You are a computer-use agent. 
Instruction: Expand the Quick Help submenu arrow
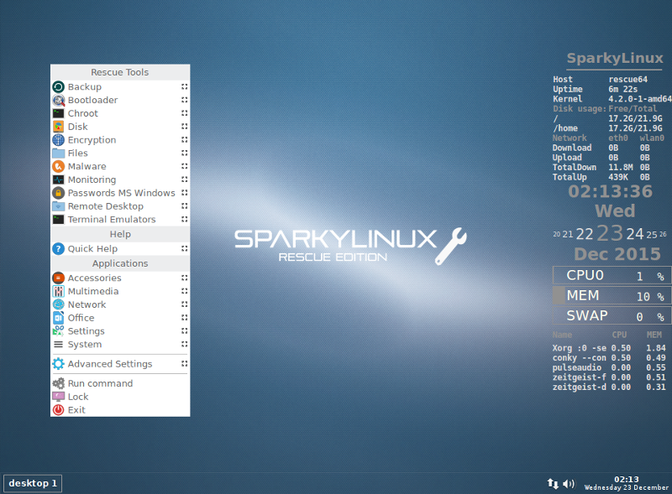(184, 249)
